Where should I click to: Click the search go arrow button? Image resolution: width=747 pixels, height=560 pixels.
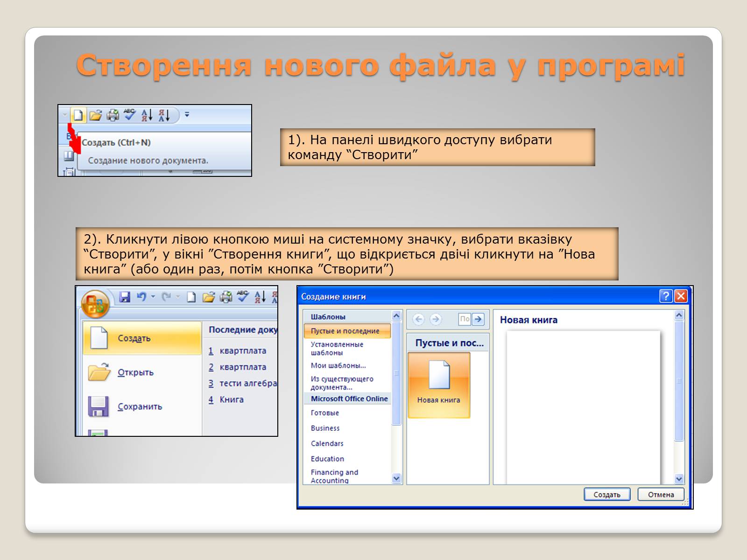pyautogui.click(x=478, y=319)
